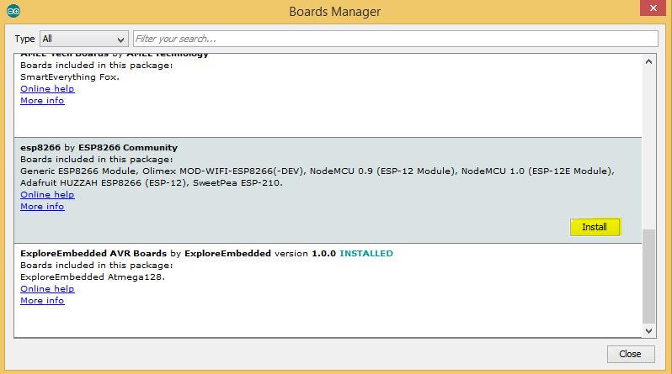Viewport: 672px width, 374px height.
Task: Click the ExploreEmbedded Atmega128. board text
Action: [x=93, y=277]
